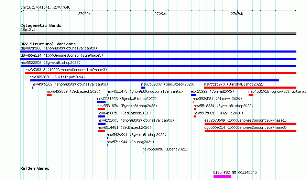Screen dimensions: 306x180
Task: Click the Cytogenetic Bands track title
Action: tap(41, 25)
